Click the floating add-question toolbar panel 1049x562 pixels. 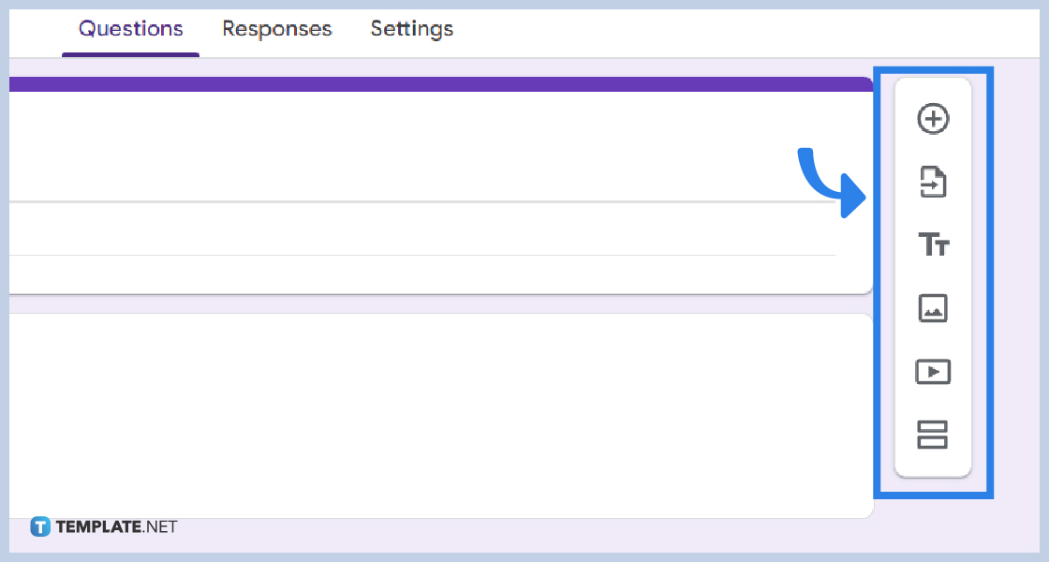pyautogui.click(x=933, y=276)
